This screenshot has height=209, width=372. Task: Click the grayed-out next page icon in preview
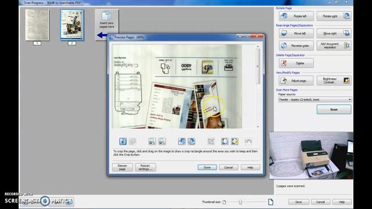[133, 142]
